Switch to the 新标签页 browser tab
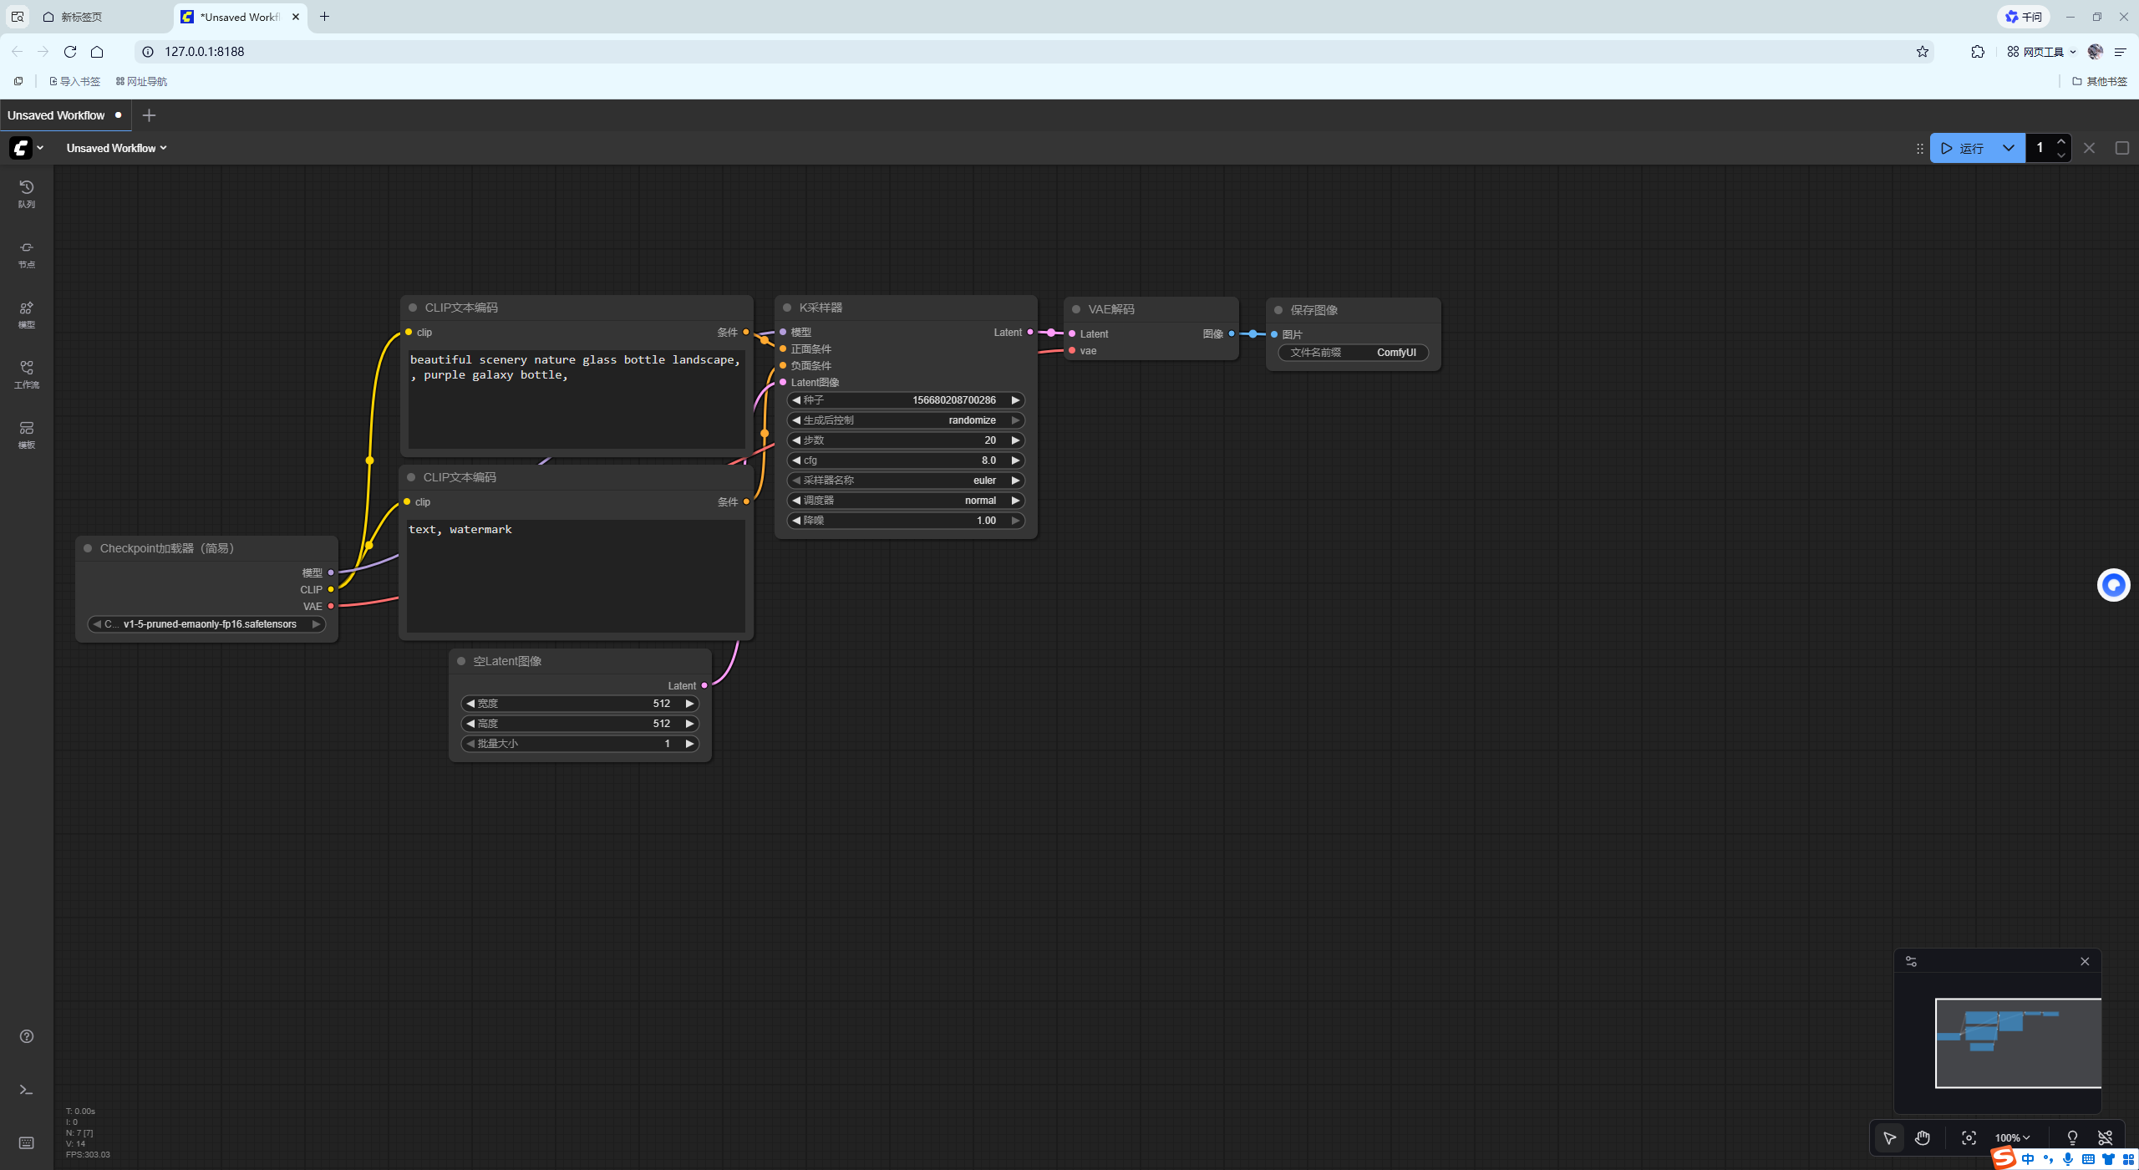The height and width of the screenshot is (1170, 2139). click(82, 17)
